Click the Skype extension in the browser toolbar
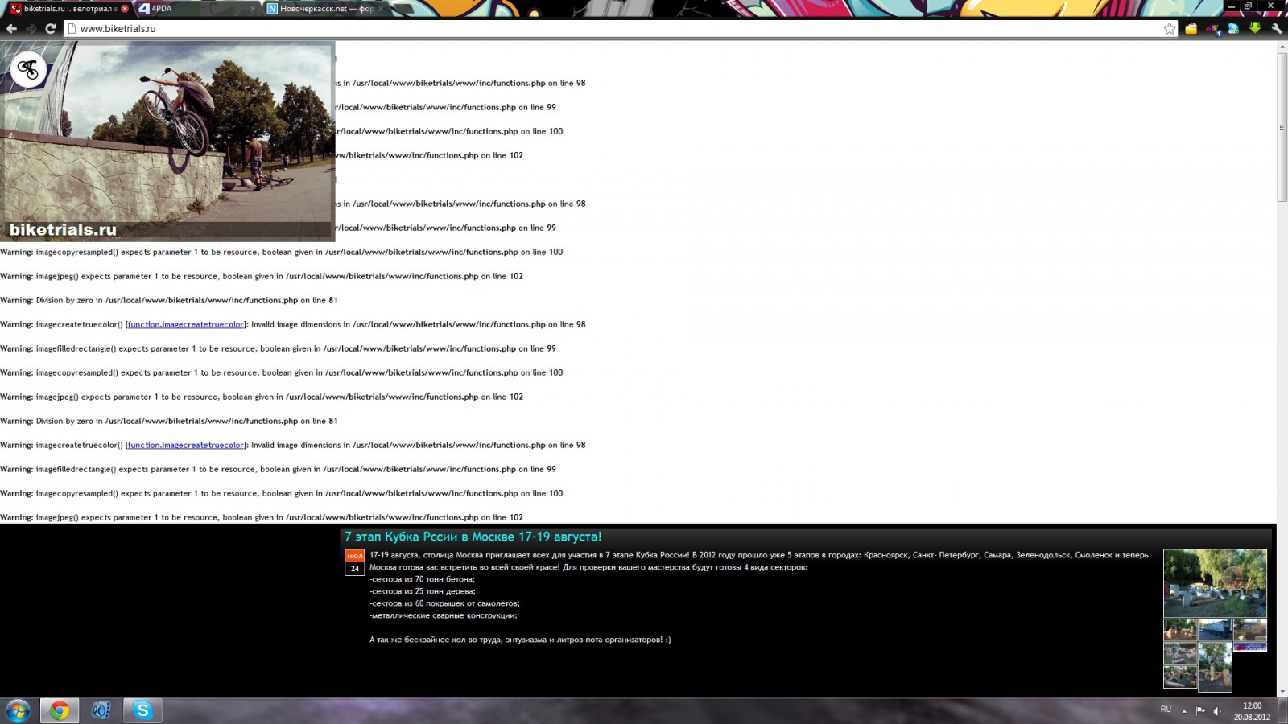Screen dimensions: 1288x724 pos(1233,28)
